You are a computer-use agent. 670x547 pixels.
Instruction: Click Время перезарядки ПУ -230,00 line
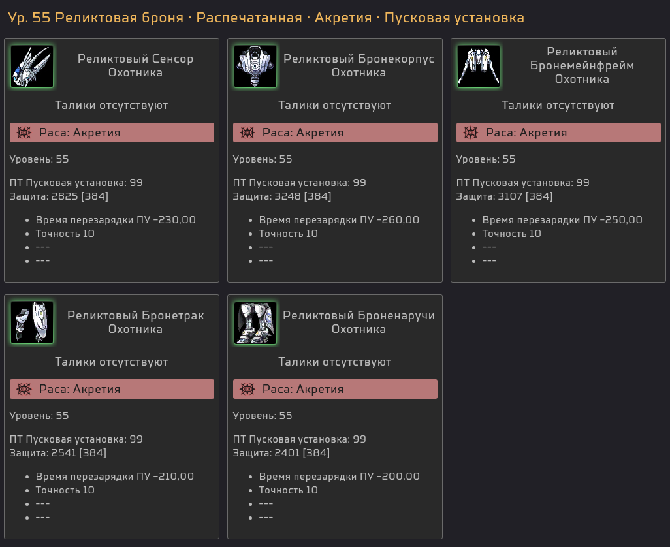point(116,220)
